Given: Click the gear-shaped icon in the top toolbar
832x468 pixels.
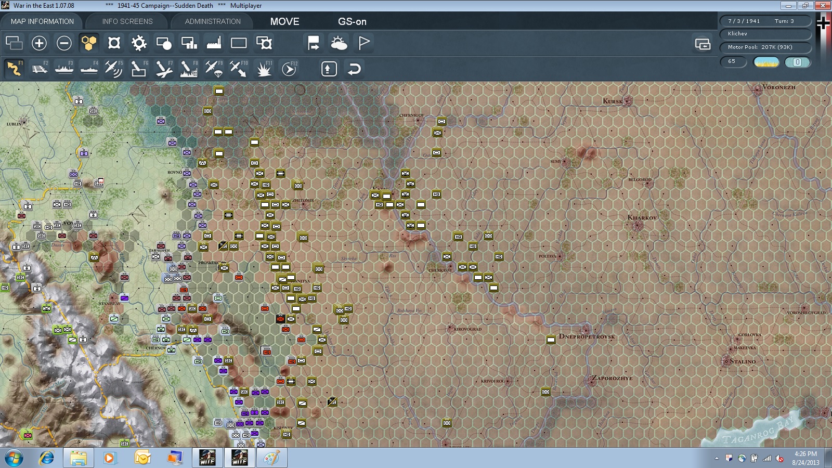Looking at the screenshot, I should pos(139,43).
